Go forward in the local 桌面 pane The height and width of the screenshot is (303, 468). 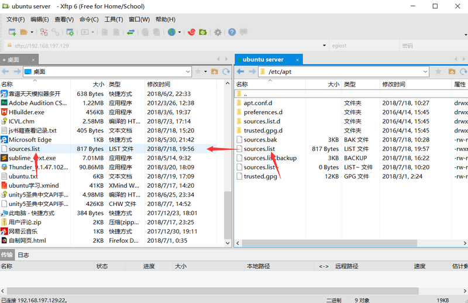pos(17,71)
